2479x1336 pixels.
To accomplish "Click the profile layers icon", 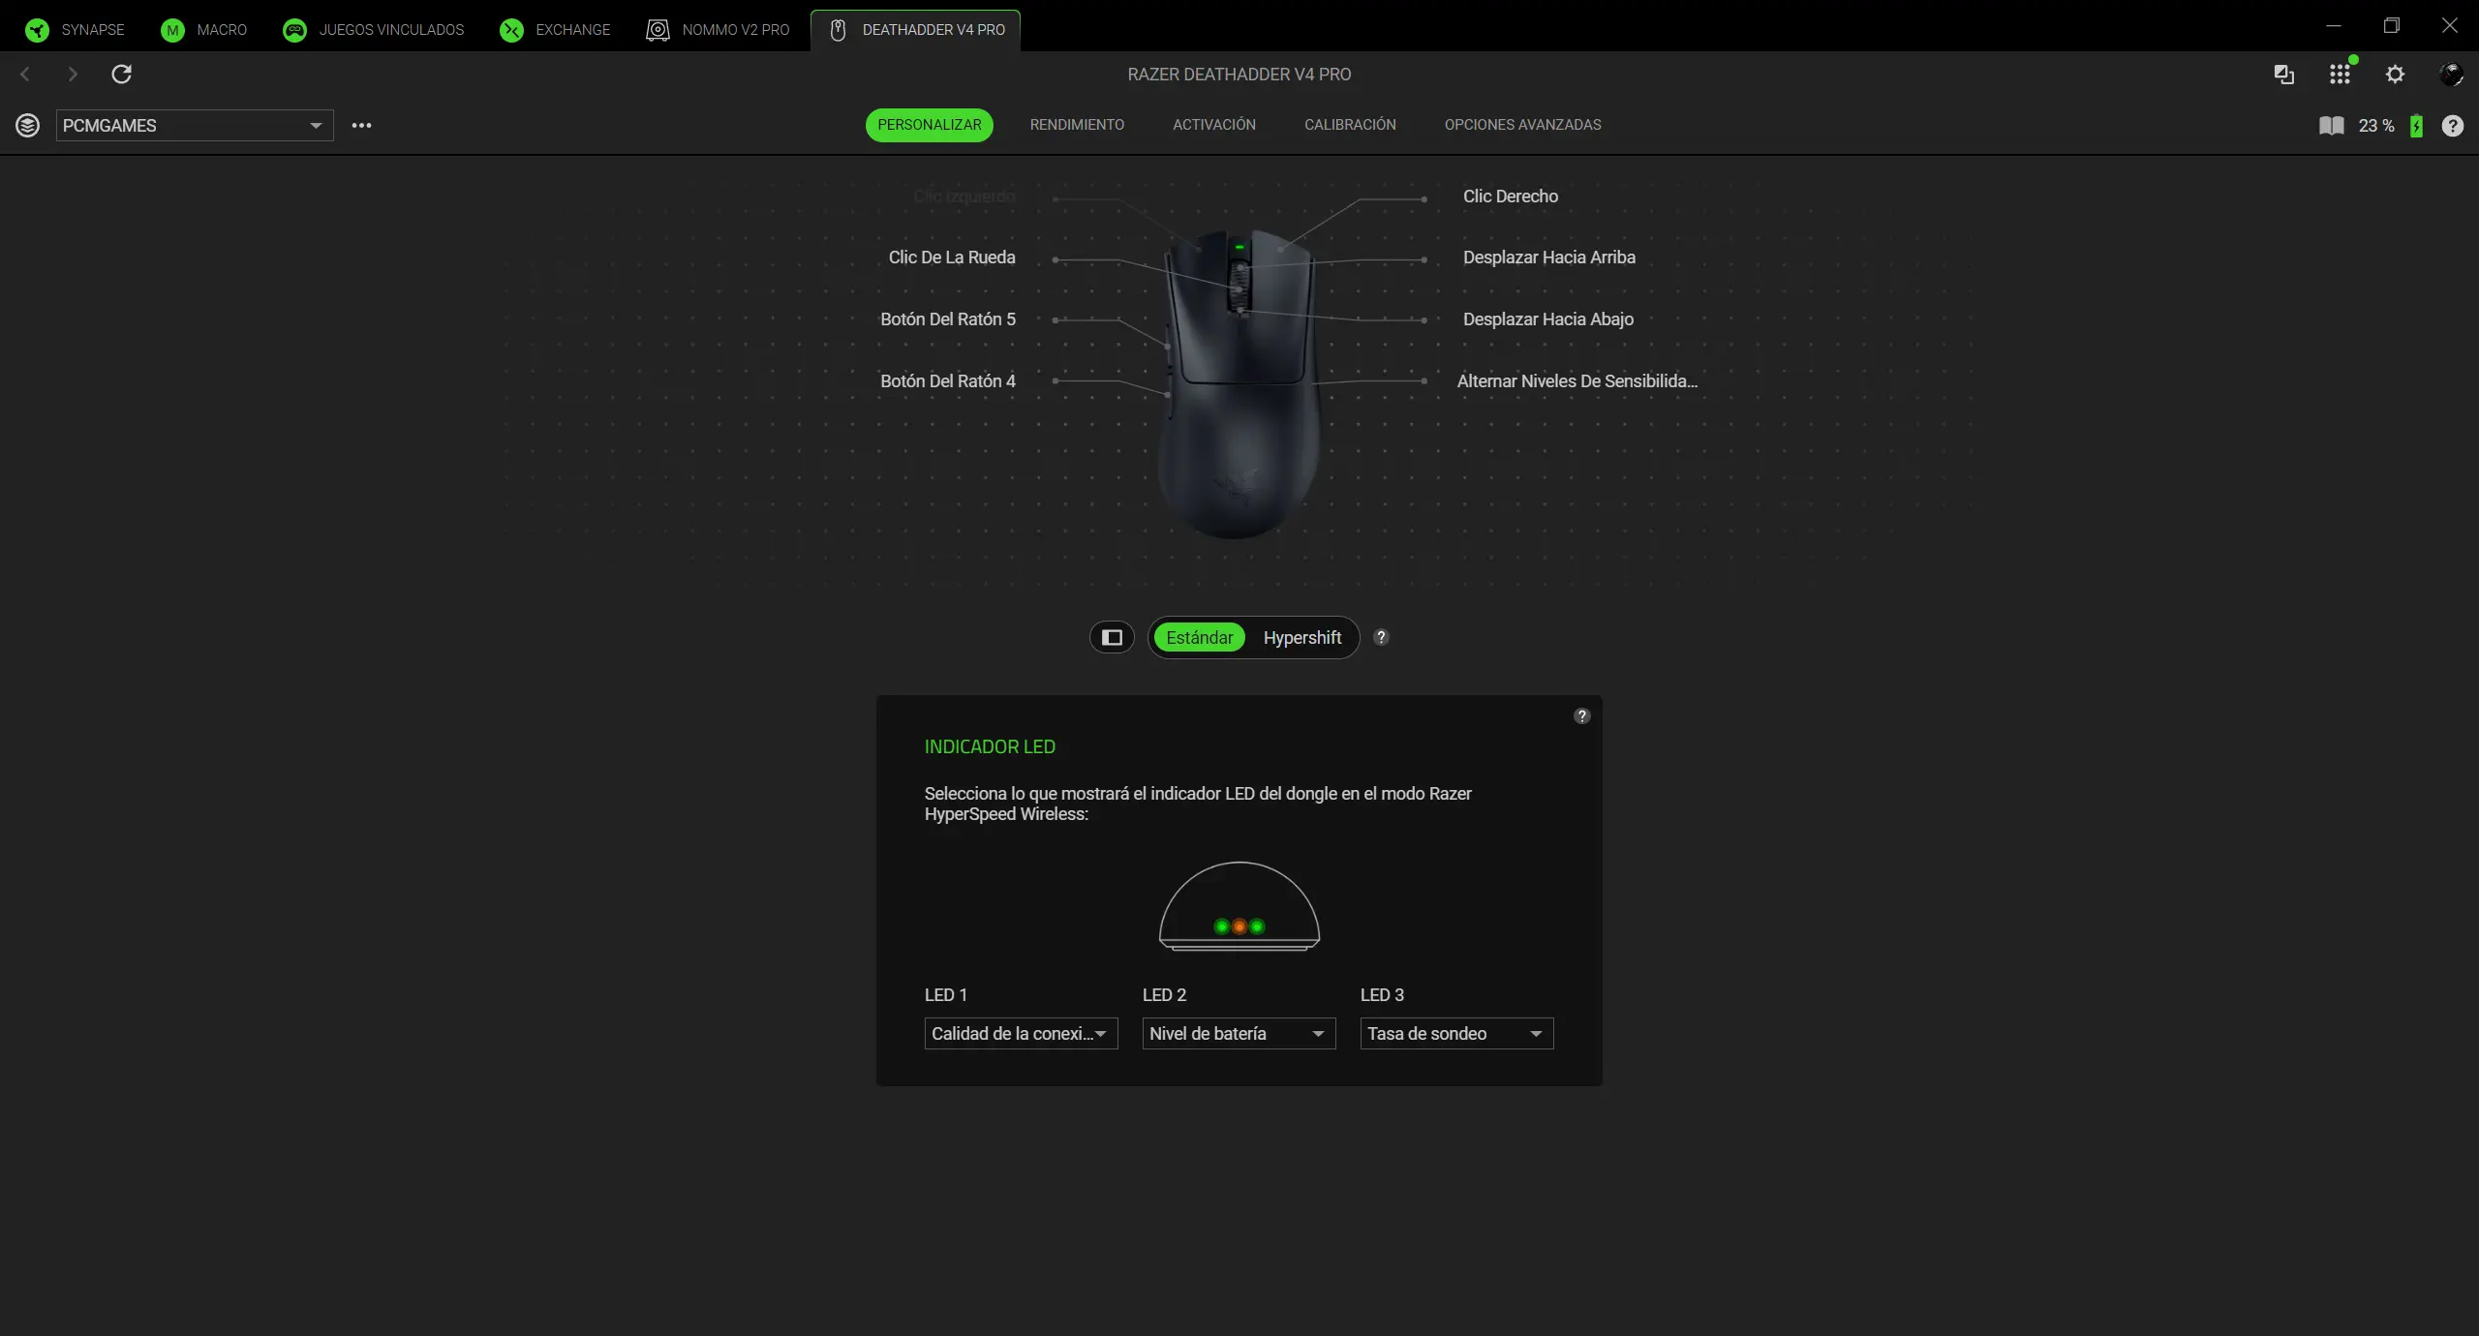I will click(27, 125).
